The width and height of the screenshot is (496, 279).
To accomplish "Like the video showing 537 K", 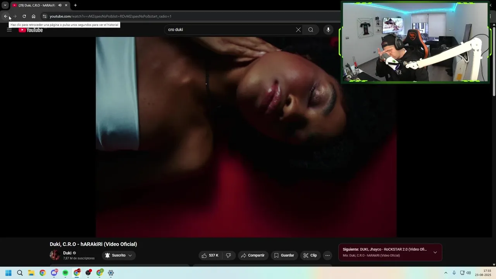I will point(210,255).
